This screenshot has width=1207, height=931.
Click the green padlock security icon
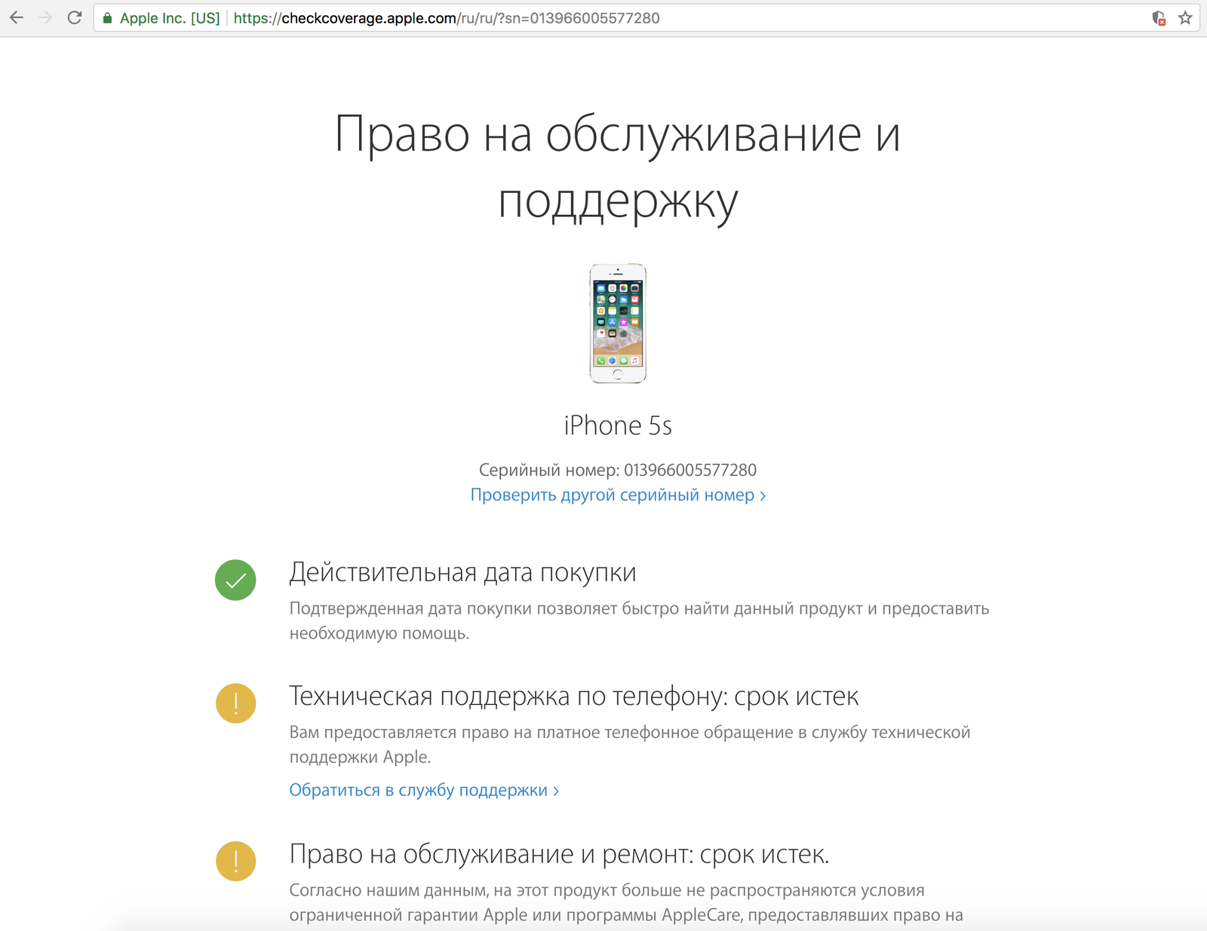click(107, 18)
